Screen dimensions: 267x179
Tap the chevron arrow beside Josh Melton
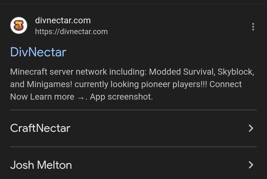click(251, 165)
